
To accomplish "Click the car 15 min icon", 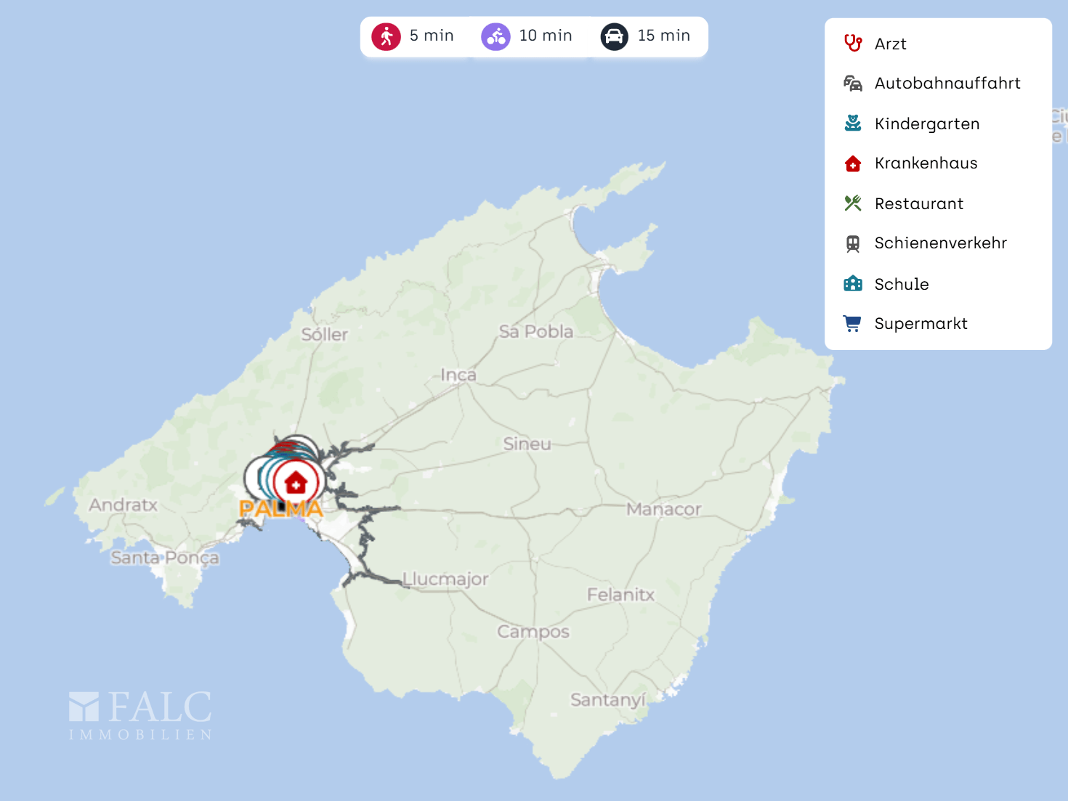I will [x=614, y=36].
